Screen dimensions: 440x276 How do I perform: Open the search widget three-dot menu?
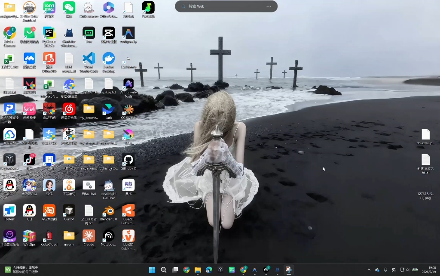point(269,6)
